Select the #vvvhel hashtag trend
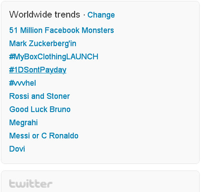Screen dimensions: 201x192 pos(22,83)
